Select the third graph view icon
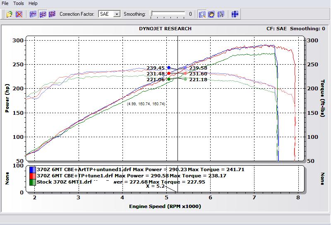Image resolution: width=331 pixels, height=225 pixels. point(52,14)
